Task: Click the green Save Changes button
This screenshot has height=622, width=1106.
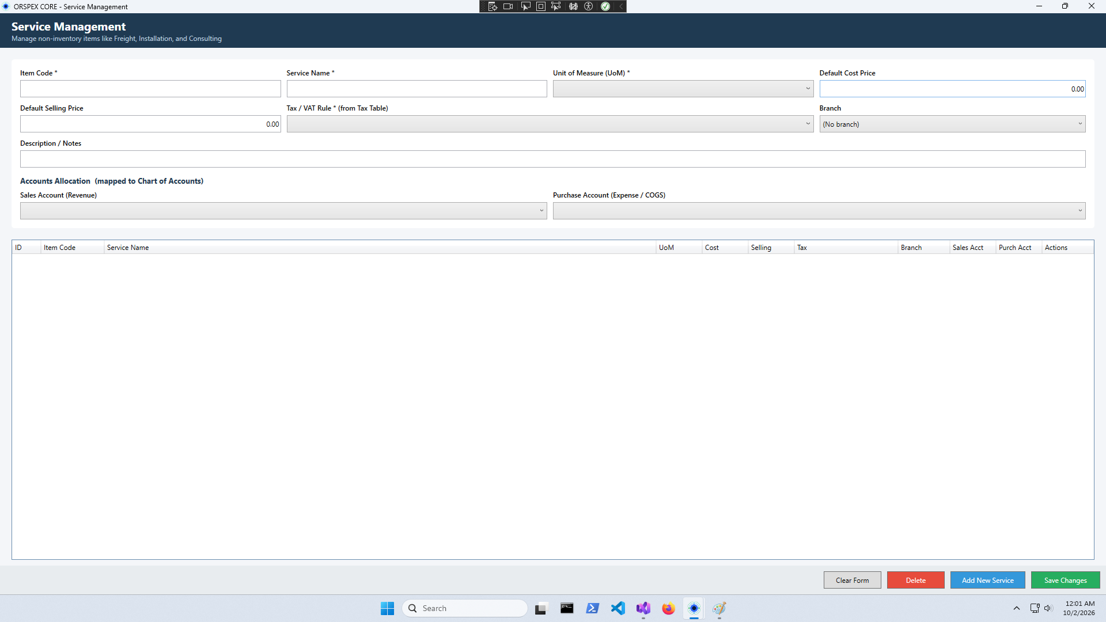Action: (1065, 580)
